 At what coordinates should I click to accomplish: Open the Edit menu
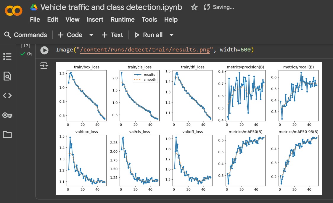click(53, 20)
